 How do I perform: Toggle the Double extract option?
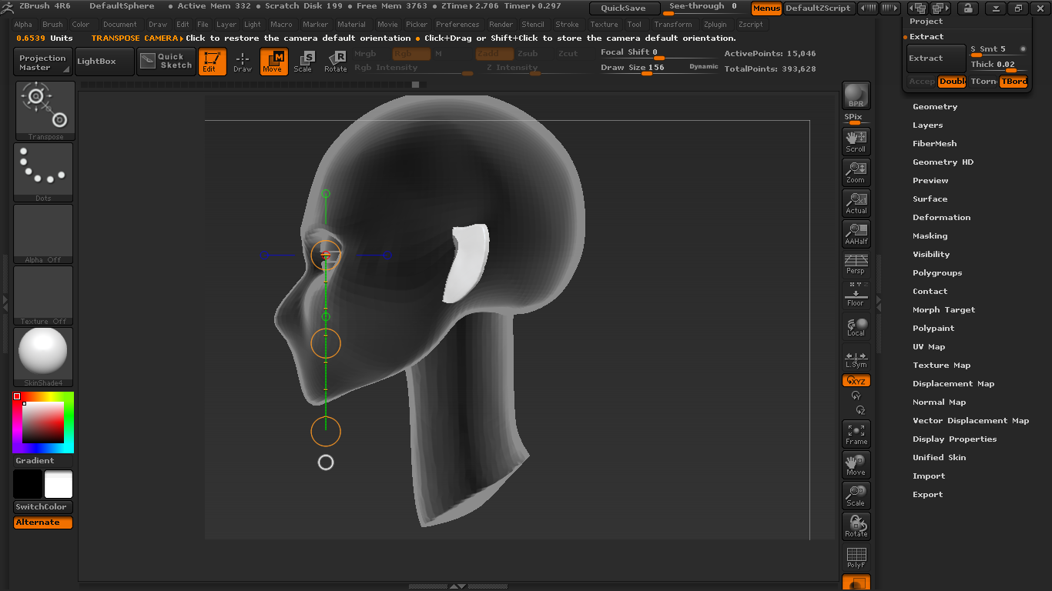click(x=952, y=82)
